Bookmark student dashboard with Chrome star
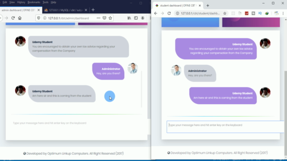This screenshot has width=287, height=161. [x=225, y=13]
